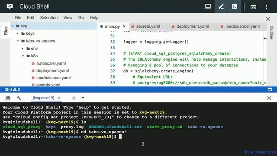Close the (kvg-next19) terminal tab
Image resolution: width=277 pixels, height=156 pixels.
59,98
